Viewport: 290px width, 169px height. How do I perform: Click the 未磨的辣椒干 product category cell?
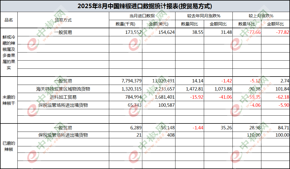(9, 100)
